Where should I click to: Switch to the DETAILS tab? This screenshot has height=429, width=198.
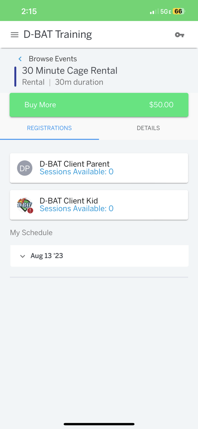pos(148,128)
